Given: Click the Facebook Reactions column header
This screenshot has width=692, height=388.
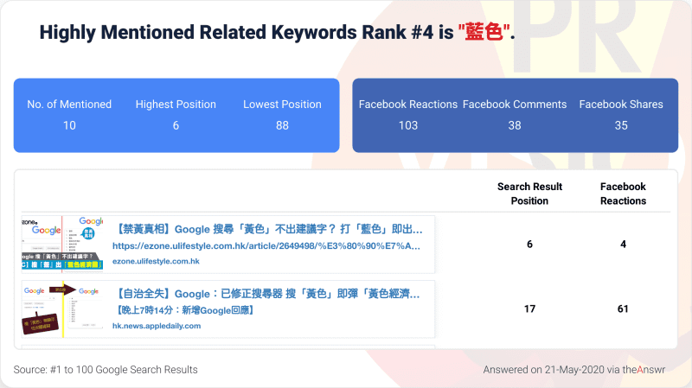Looking at the screenshot, I should click(x=623, y=194).
